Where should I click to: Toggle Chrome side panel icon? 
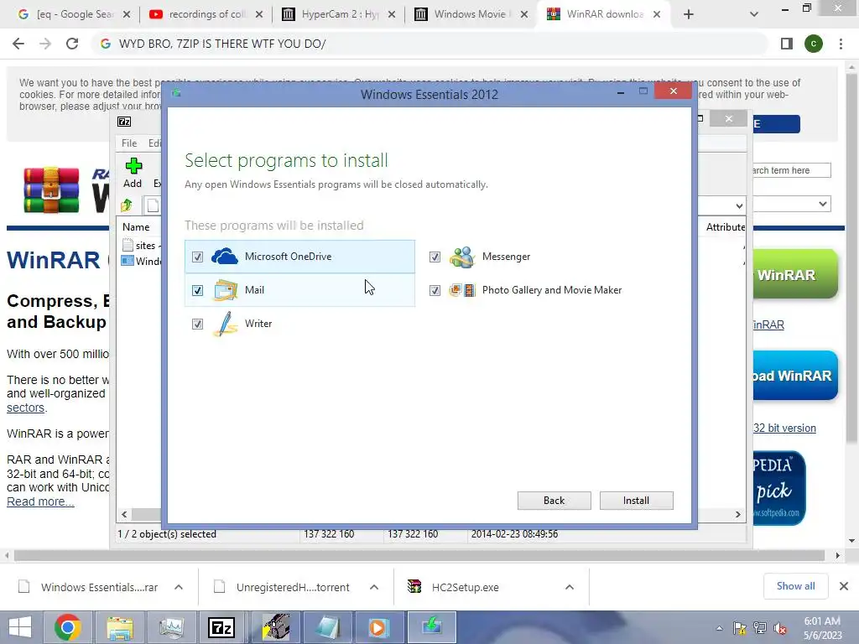(x=787, y=44)
